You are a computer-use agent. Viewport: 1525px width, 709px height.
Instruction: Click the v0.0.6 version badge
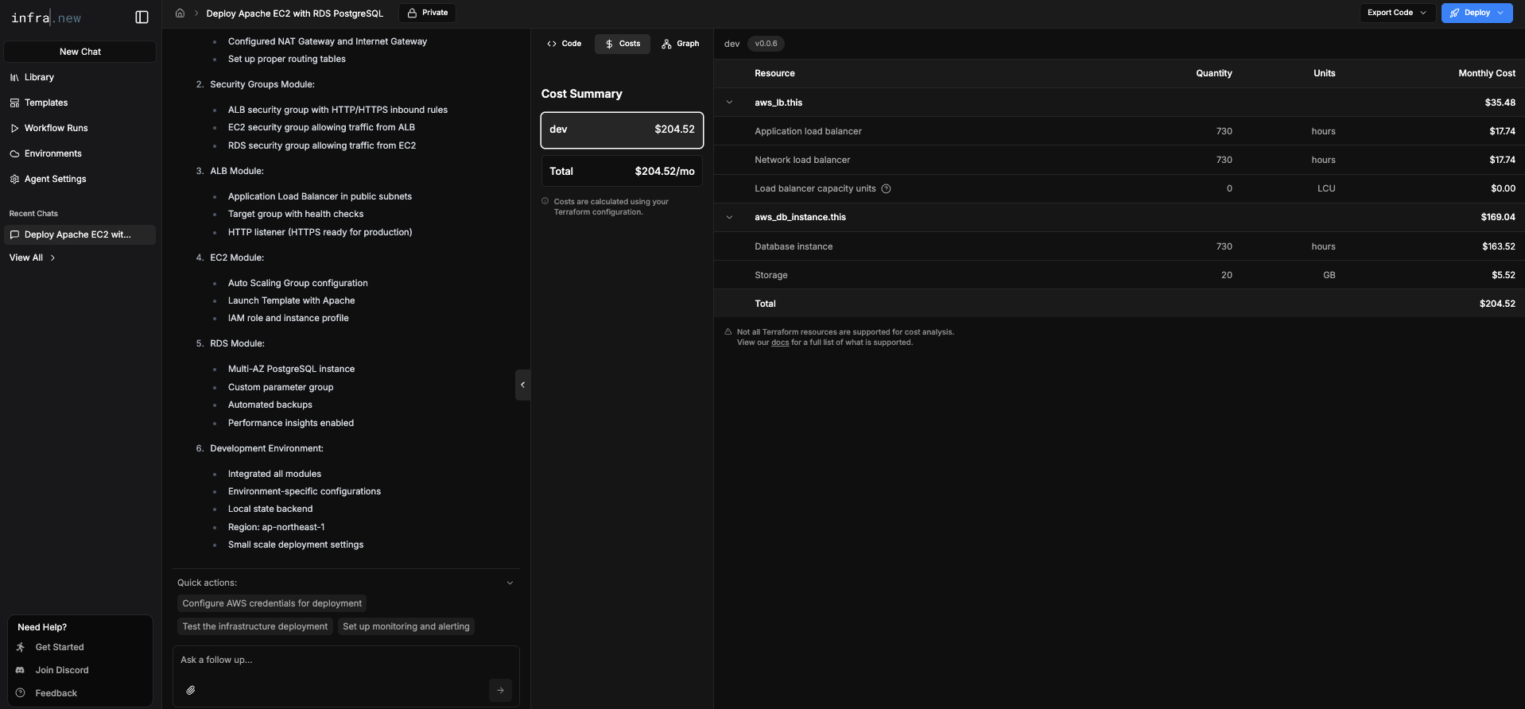(x=766, y=44)
